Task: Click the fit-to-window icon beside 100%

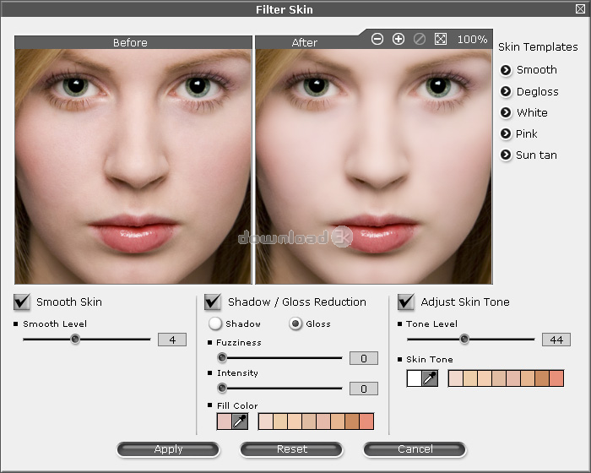Action: tap(441, 39)
